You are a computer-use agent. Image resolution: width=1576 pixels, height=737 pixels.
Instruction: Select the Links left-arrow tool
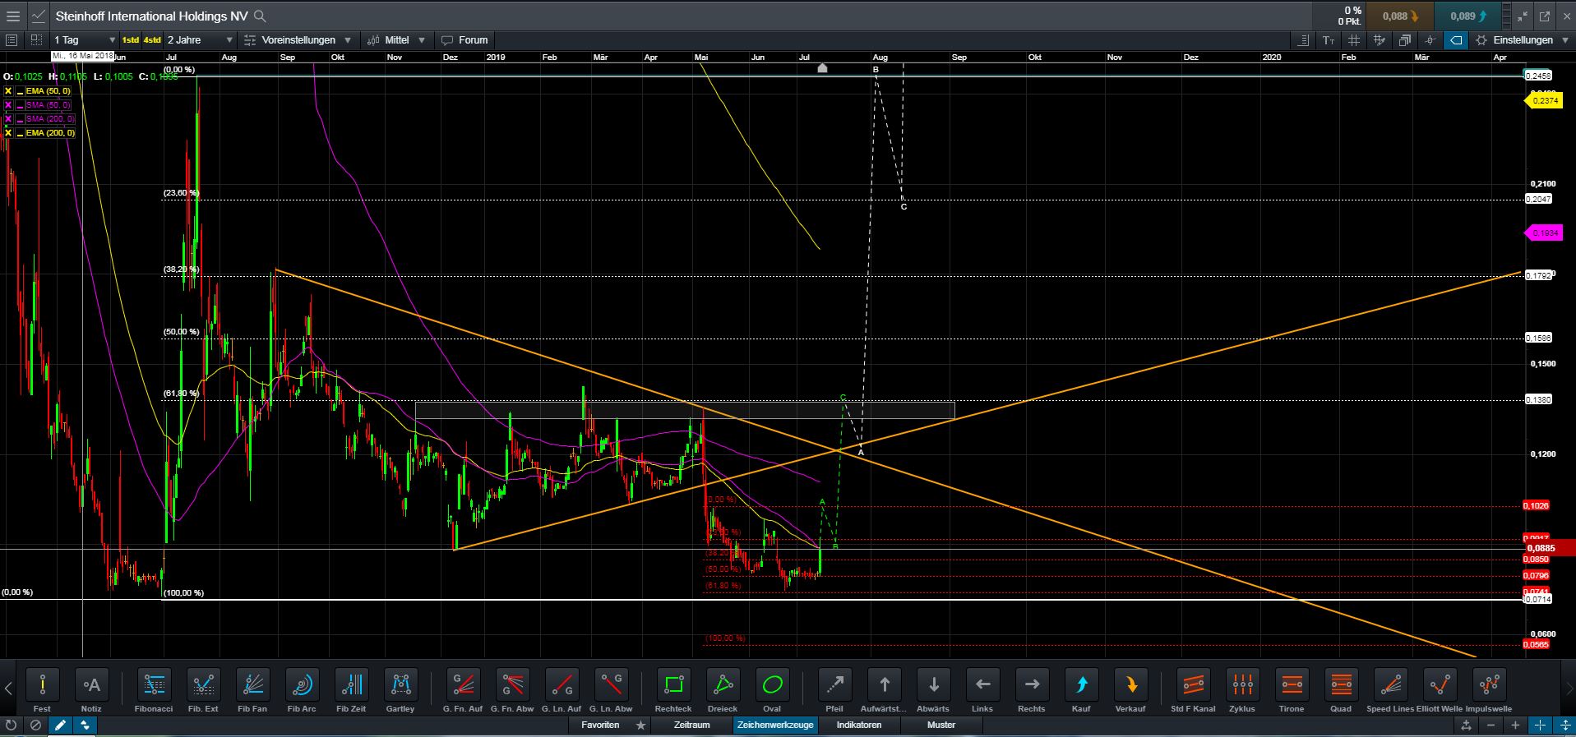(982, 684)
